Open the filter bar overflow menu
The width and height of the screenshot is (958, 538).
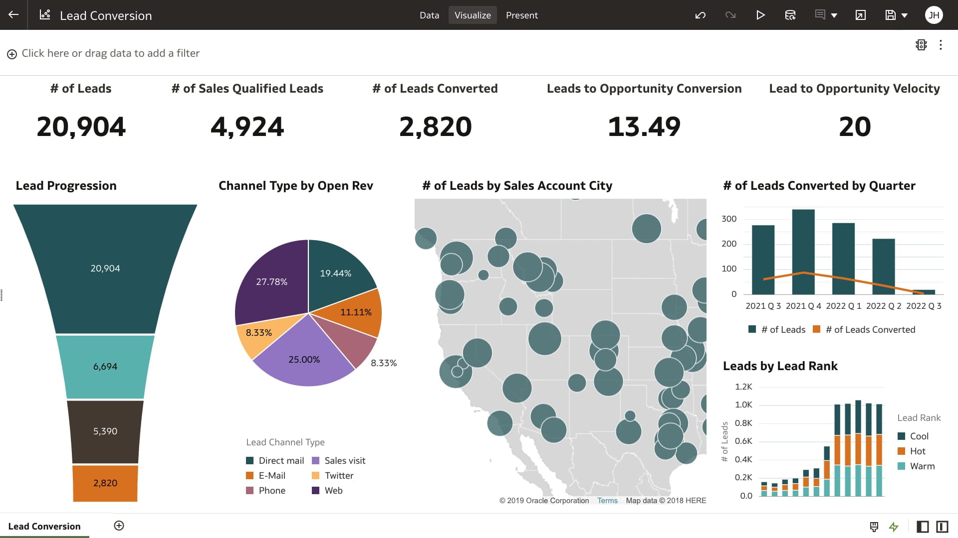click(x=941, y=45)
